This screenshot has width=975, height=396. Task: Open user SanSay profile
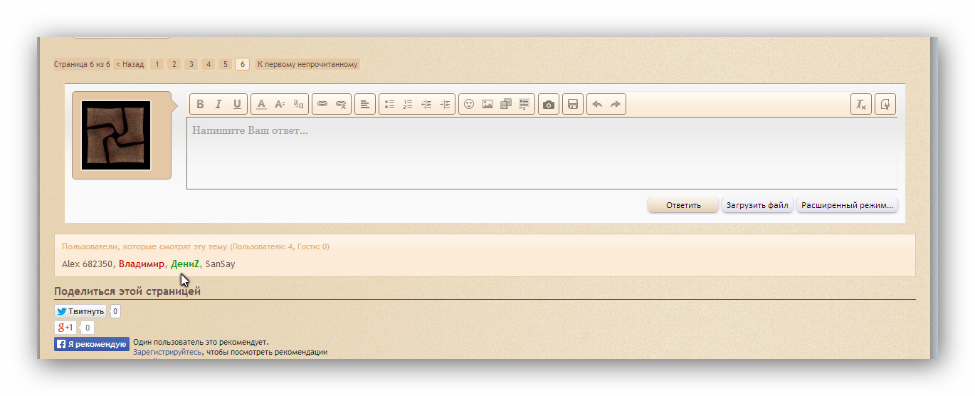(220, 264)
